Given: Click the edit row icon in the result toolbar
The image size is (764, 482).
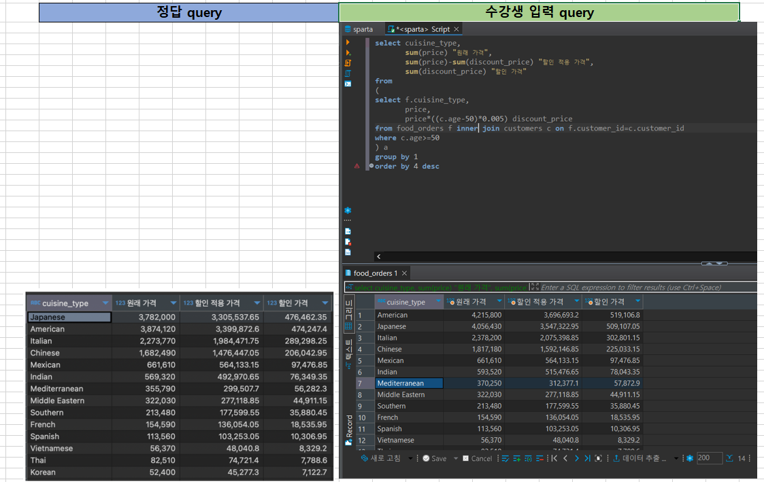Looking at the screenshot, I should pos(505,458).
